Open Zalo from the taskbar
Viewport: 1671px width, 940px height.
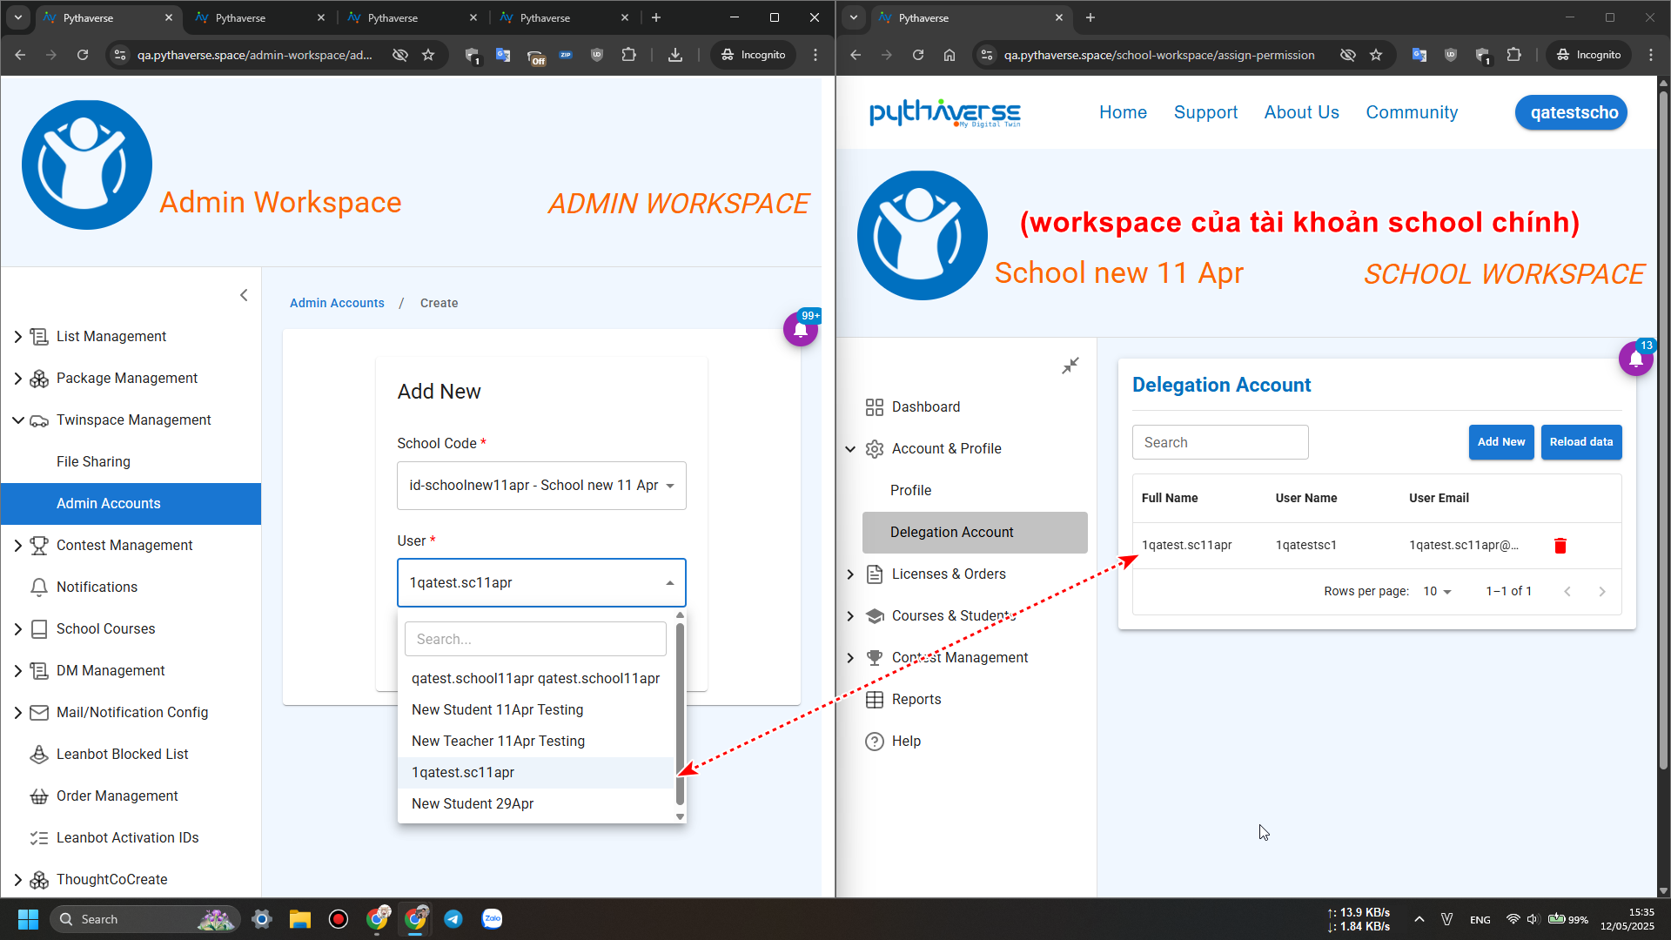[492, 919]
